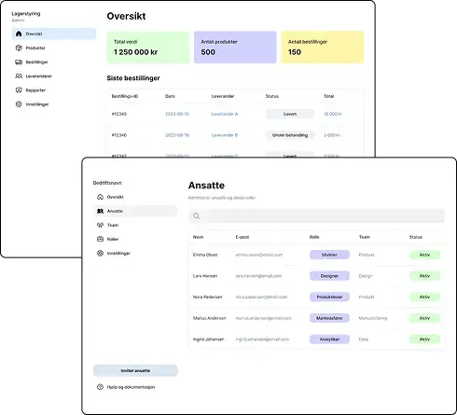The width and height of the screenshot is (457, 415).
Task: Select the name Ingrid Johansen
Action: point(208,339)
